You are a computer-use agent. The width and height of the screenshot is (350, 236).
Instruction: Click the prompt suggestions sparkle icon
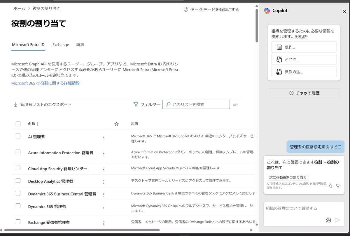coord(328,220)
